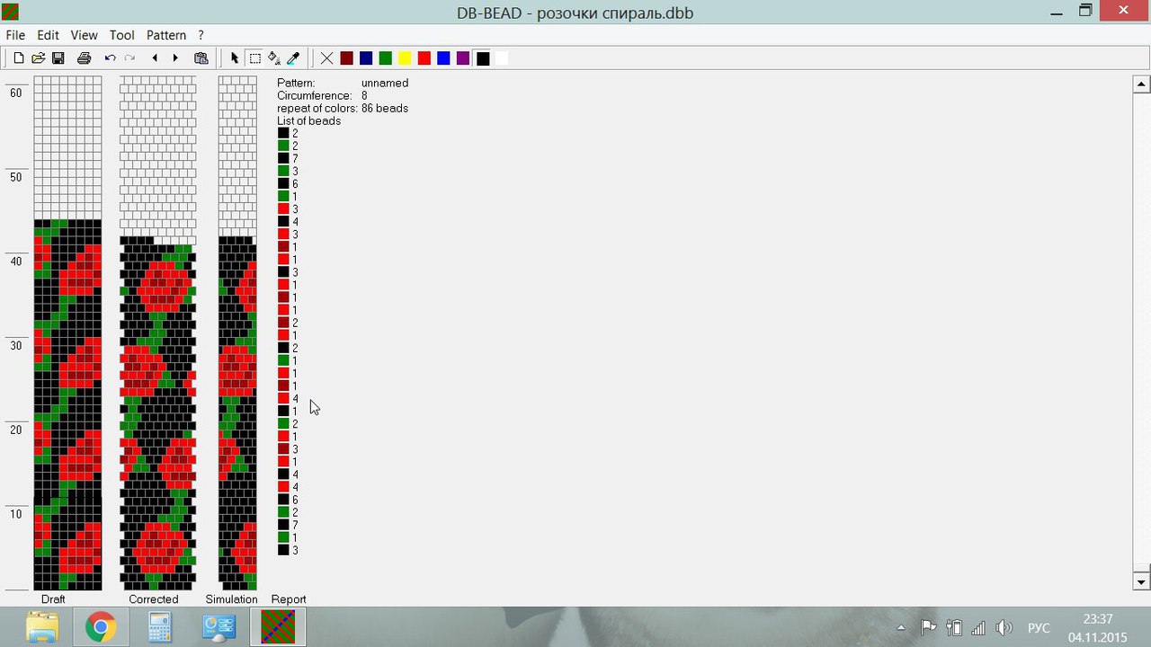Save the pattern with the floppy icon

click(x=58, y=58)
